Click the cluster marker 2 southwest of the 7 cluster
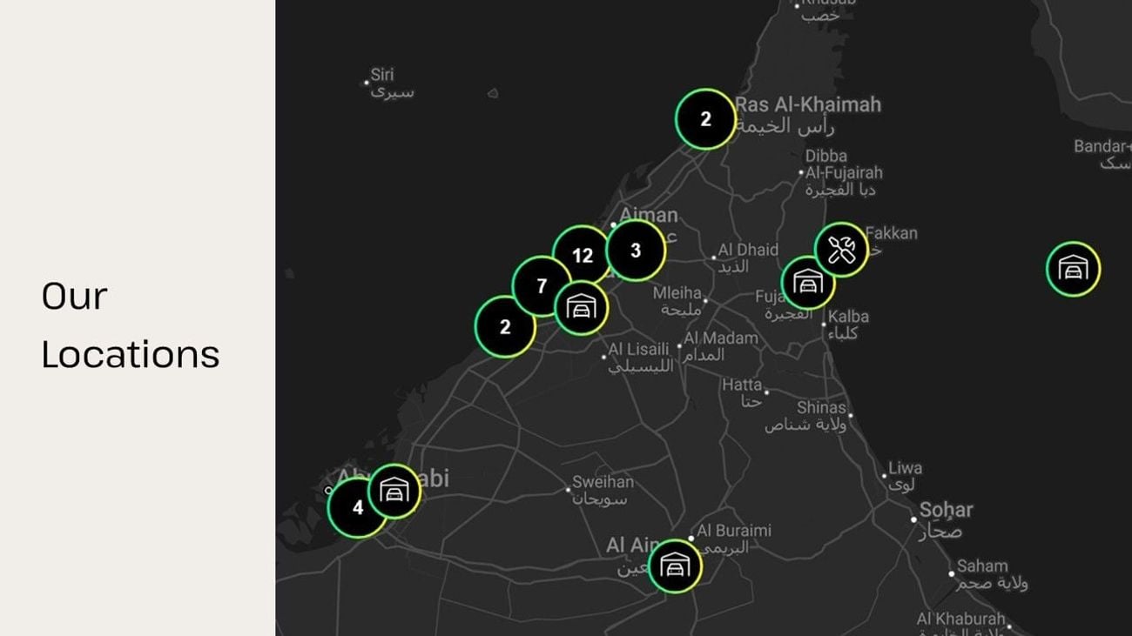The width and height of the screenshot is (1132, 636). 504,327
